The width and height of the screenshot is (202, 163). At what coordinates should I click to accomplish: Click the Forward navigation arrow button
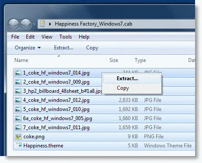coord(26,24)
